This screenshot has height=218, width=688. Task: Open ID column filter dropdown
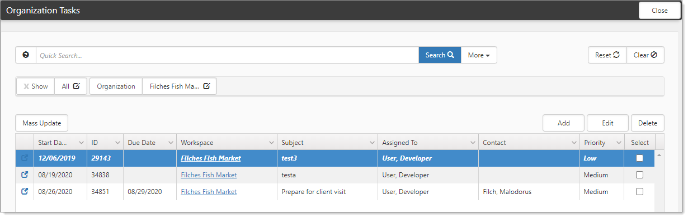117,143
